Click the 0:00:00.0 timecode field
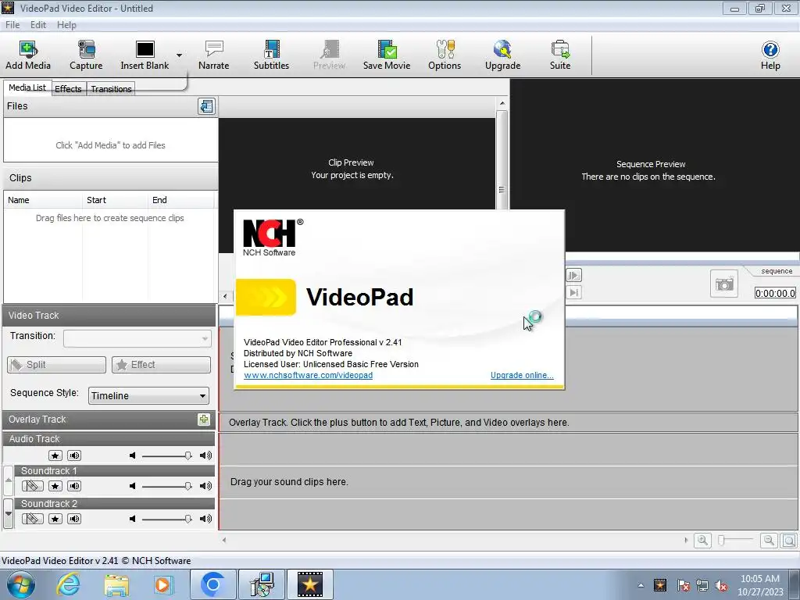Screen dimensions: 800x600 click(775, 294)
